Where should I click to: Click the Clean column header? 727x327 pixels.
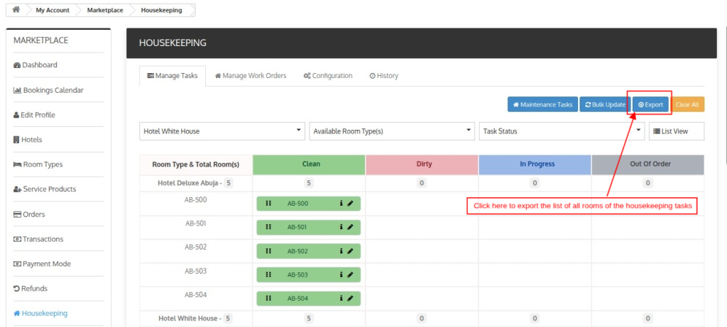pyautogui.click(x=310, y=165)
